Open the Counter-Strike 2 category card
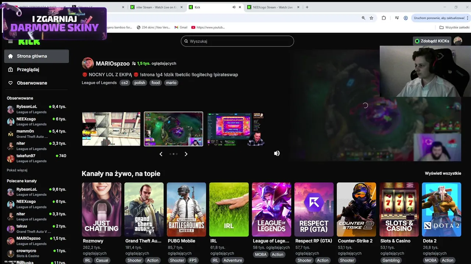This screenshot has height=264, width=471. pyautogui.click(x=357, y=209)
